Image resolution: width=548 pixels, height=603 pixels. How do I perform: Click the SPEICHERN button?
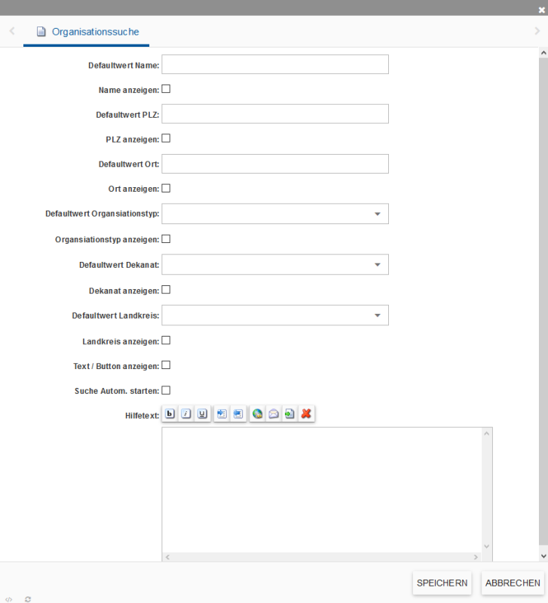coord(442,583)
